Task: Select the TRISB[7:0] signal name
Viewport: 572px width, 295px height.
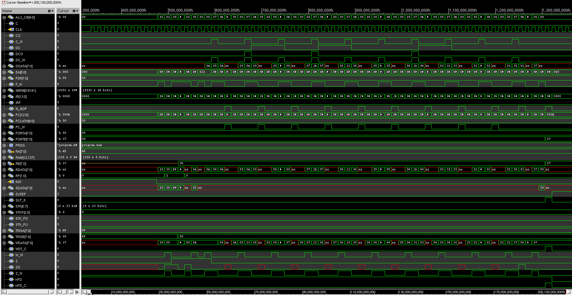Action: pos(23,237)
